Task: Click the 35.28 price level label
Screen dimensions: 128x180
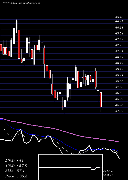Action: pyautogui.click(x=119, y=105)
